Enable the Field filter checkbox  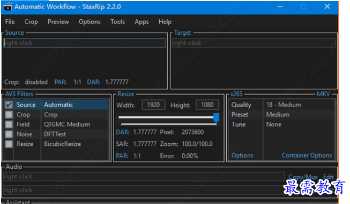click(9, 124)
